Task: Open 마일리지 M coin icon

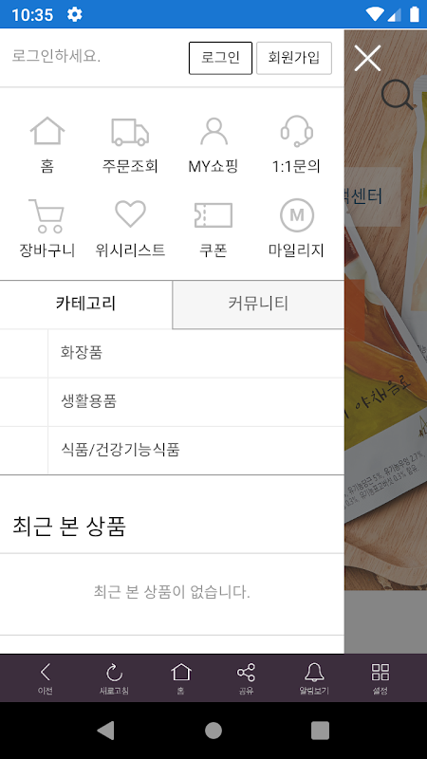Action: (297, 215)
